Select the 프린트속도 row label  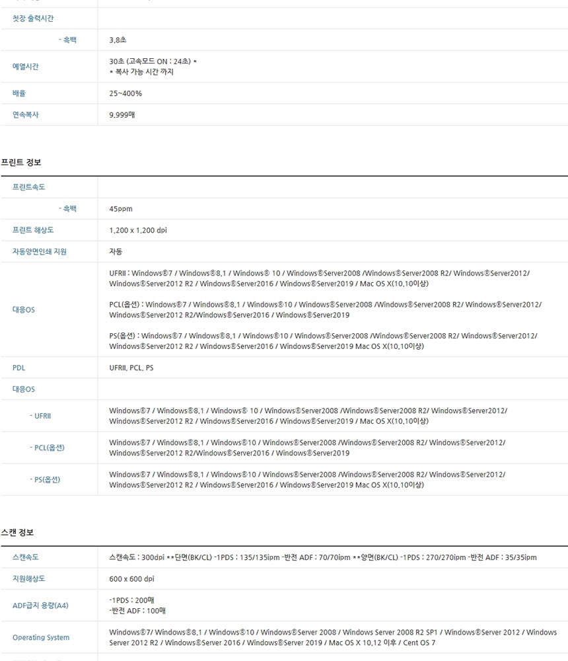pyautogui.click(x=28, y=187)
